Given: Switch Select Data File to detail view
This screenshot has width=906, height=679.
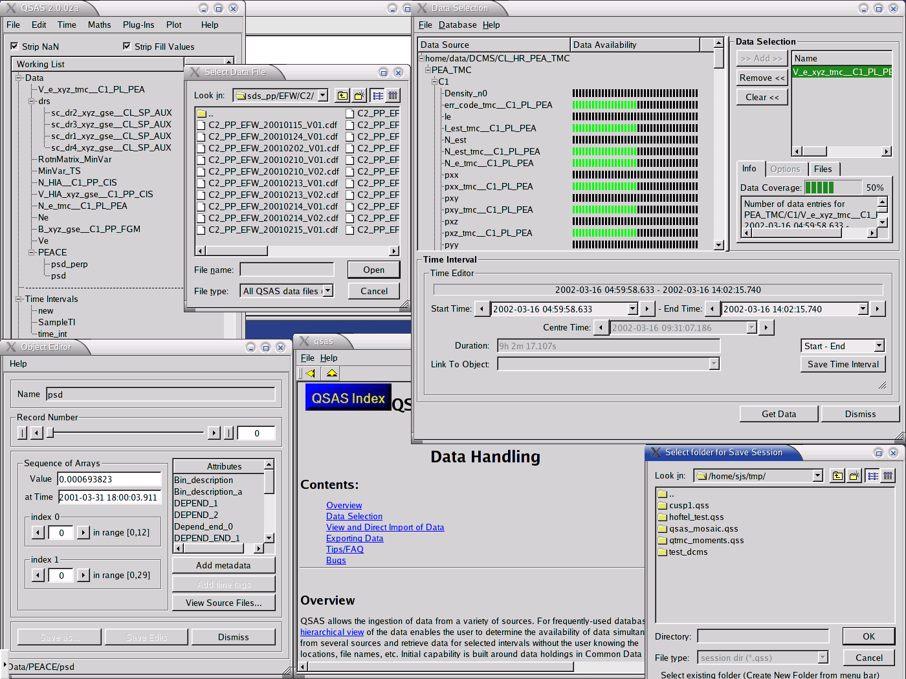Looking at the screenshot, I should 393,96.
